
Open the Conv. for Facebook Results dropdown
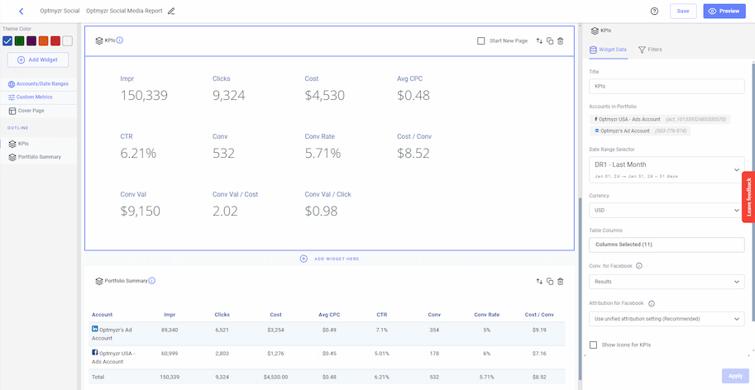(x=666, y=282)
